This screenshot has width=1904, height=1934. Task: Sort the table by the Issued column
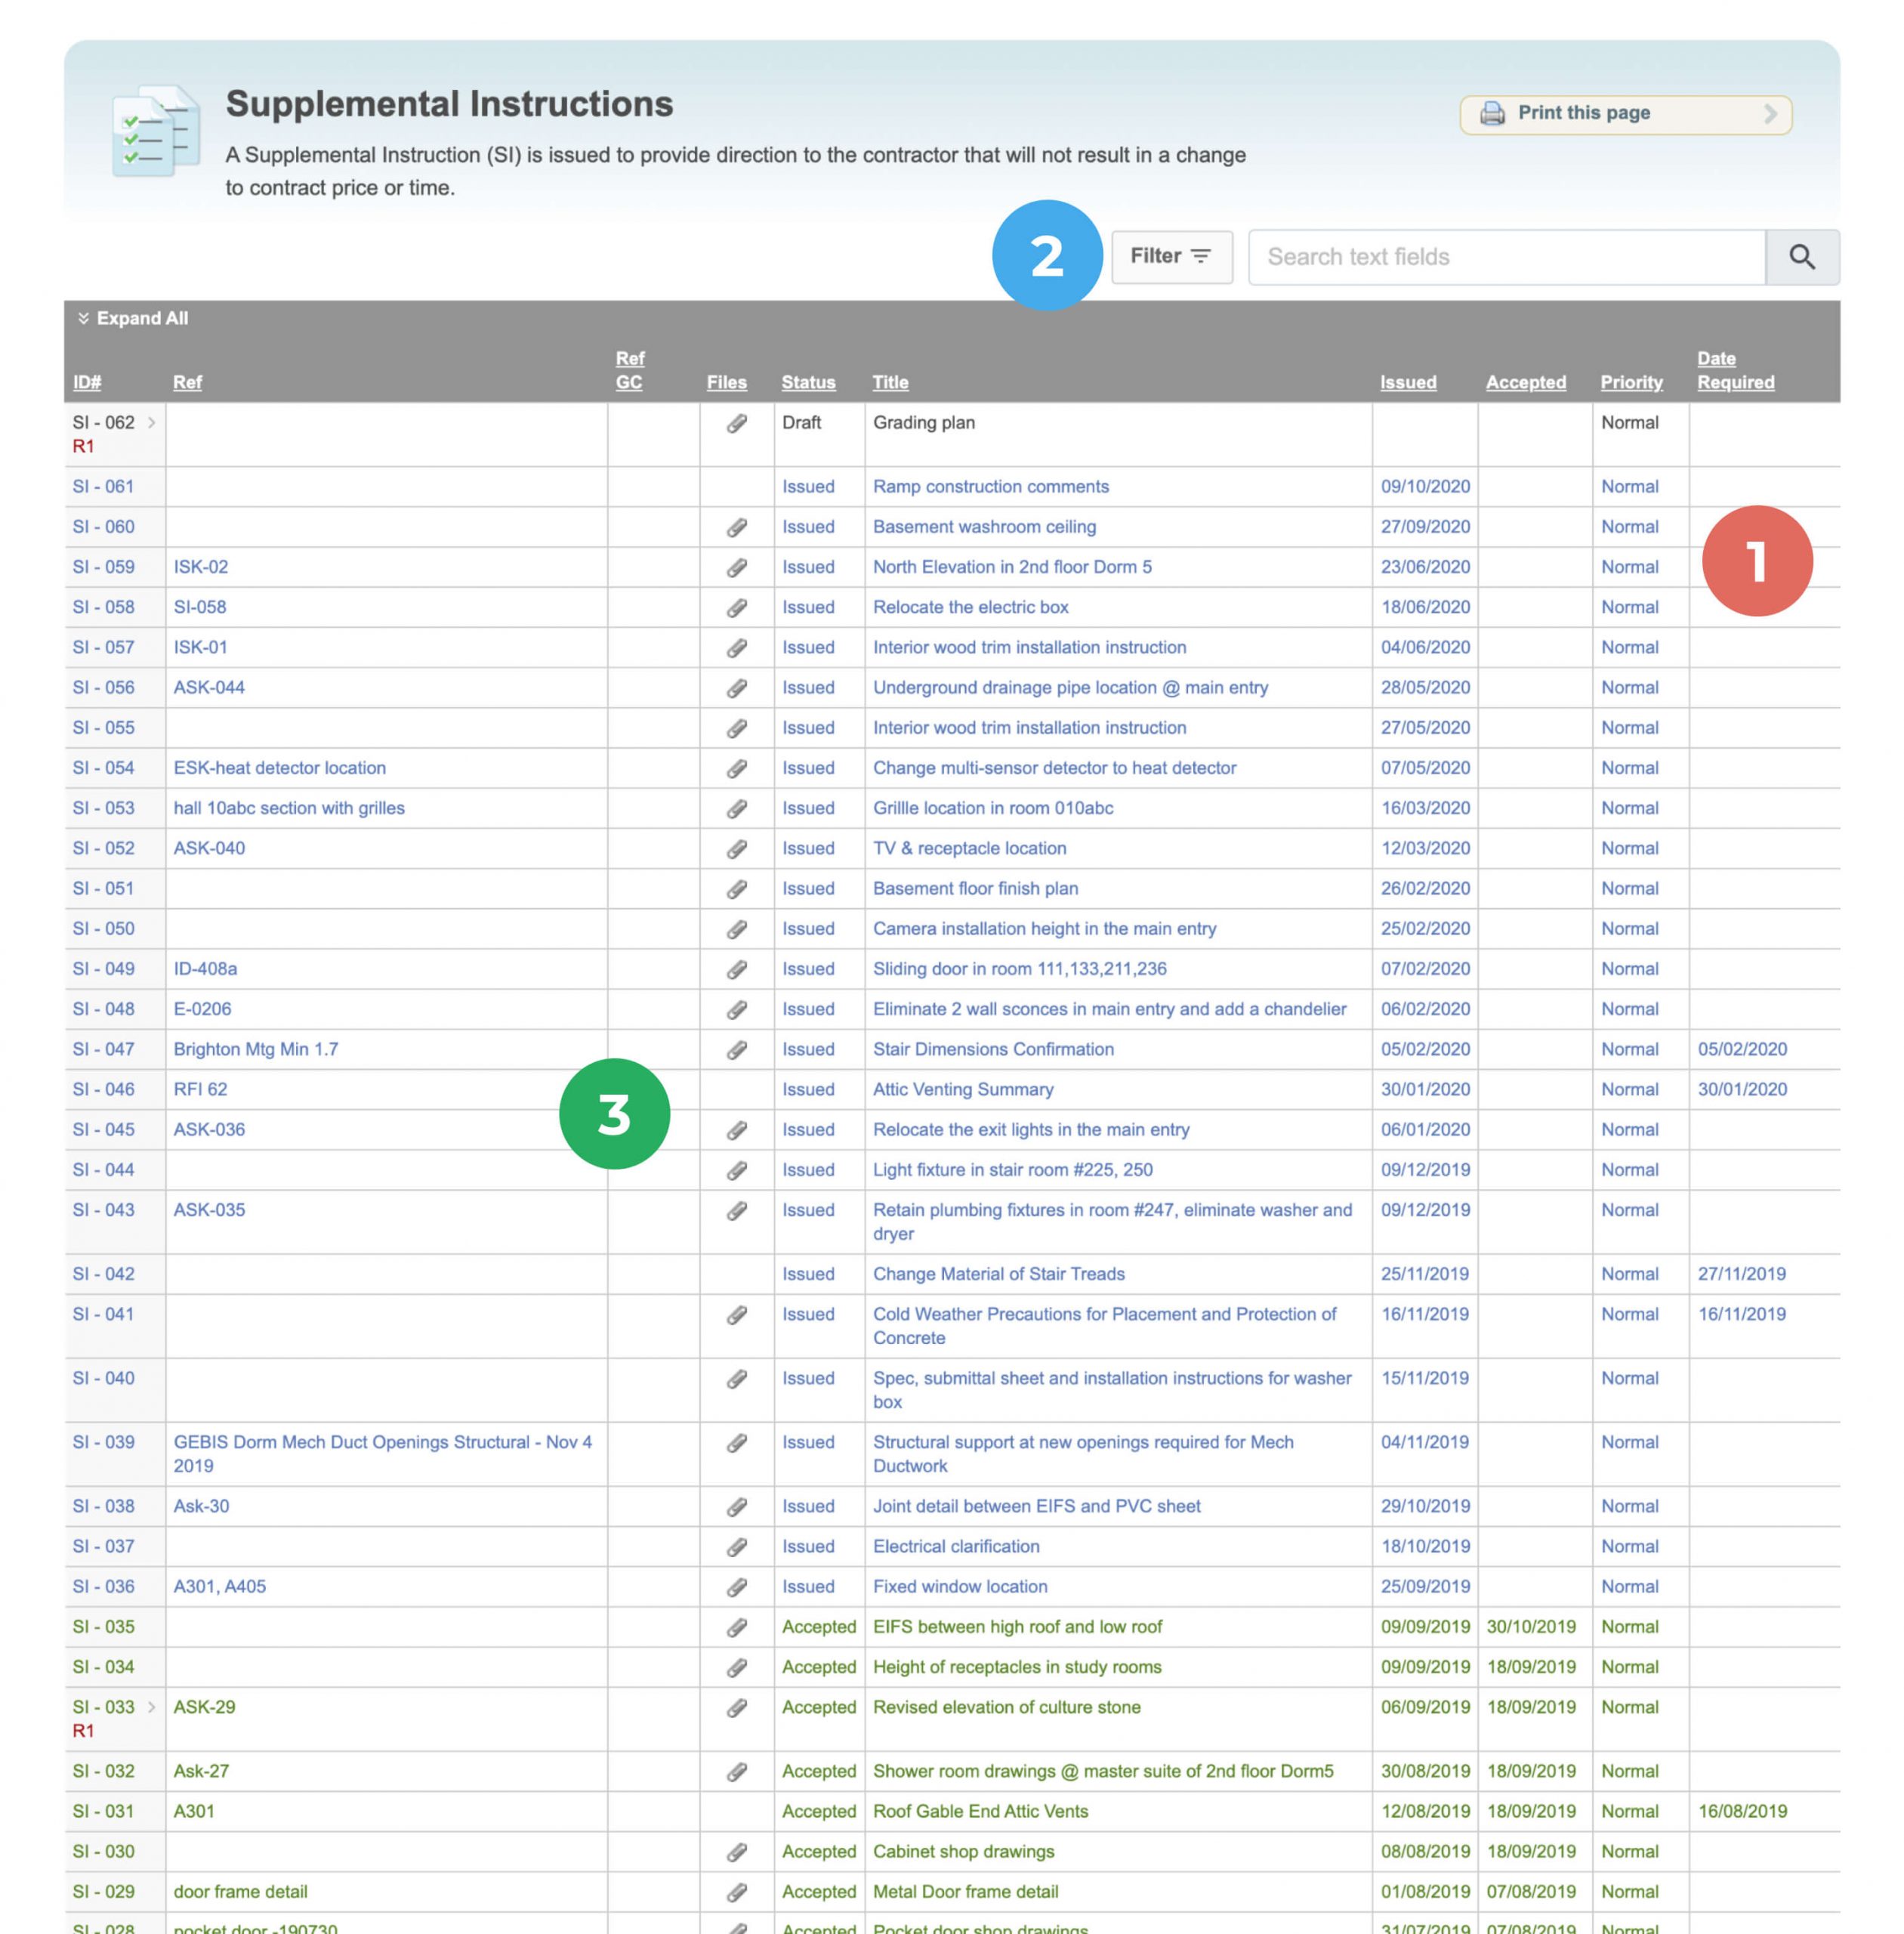click(1408, 382)
